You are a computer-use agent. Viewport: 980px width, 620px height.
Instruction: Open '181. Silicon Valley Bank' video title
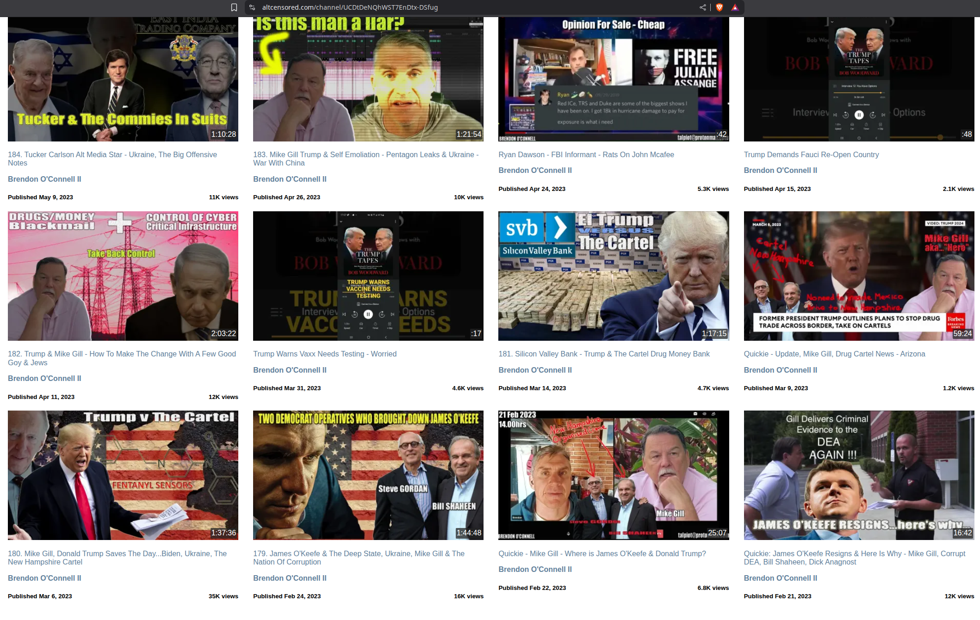[604, 354]
